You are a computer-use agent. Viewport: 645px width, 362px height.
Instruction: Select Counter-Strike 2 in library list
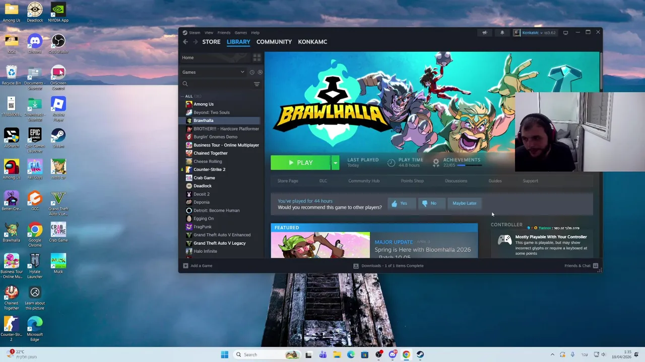(x=209, y=169)
